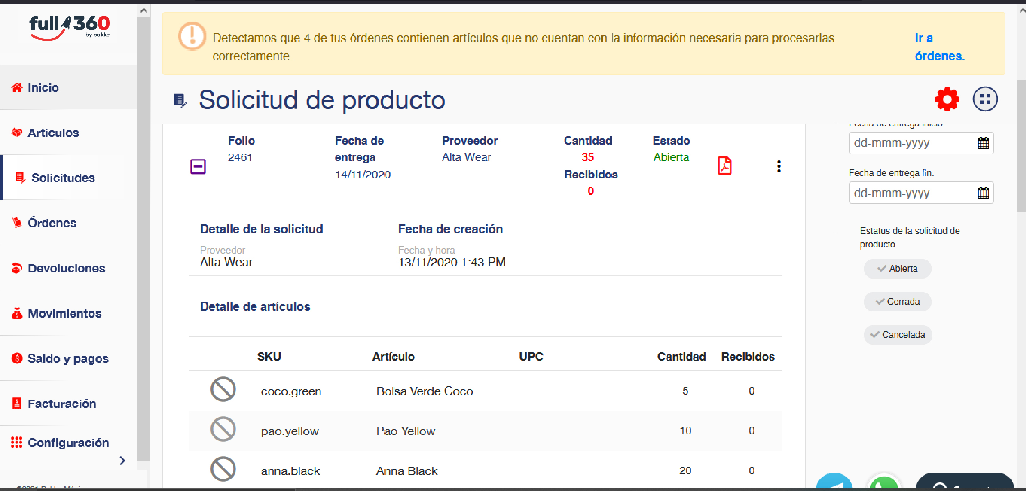
Task: Click the Detalle de artículos heading
Action: pos(255,306)
